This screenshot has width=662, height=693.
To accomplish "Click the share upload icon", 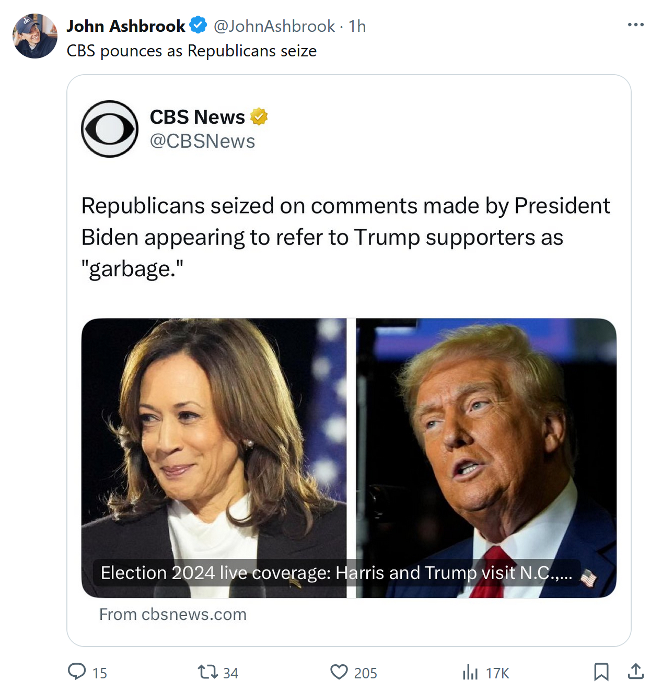I will point(635,672).
